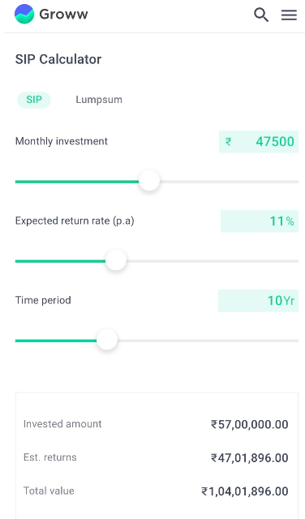This screenshot has width=305, height=519.
Task: Click the monthly investment slider handle
Action: click(x=149, y=181)
